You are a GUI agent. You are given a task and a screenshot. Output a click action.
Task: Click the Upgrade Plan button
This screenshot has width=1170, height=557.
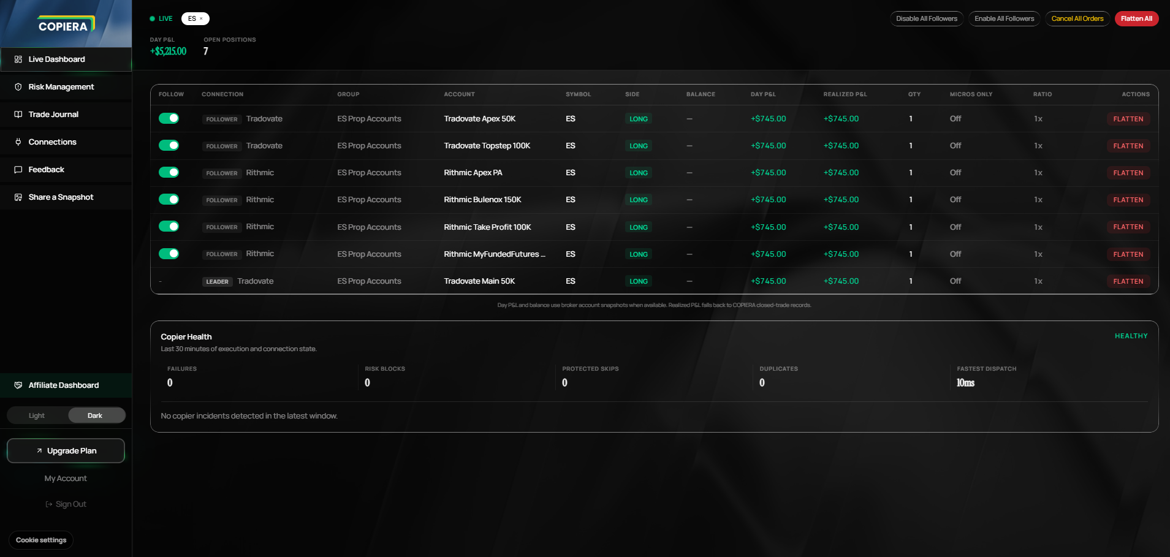coord(66,451)
